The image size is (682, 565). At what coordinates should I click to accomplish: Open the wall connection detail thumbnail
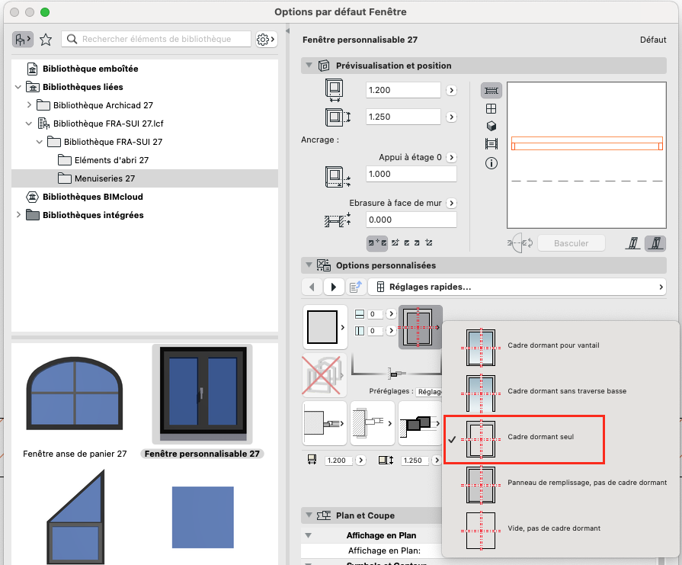point(325,423)
